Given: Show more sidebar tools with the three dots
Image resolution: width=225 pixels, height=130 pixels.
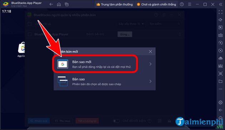Looking at the screenshot, I should [x=221, y=89].
